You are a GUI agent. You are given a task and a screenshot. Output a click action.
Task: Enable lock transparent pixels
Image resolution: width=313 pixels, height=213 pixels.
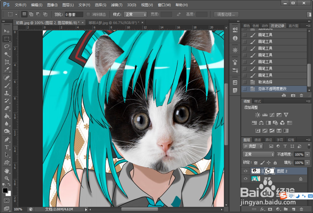[x=256, y=163]
